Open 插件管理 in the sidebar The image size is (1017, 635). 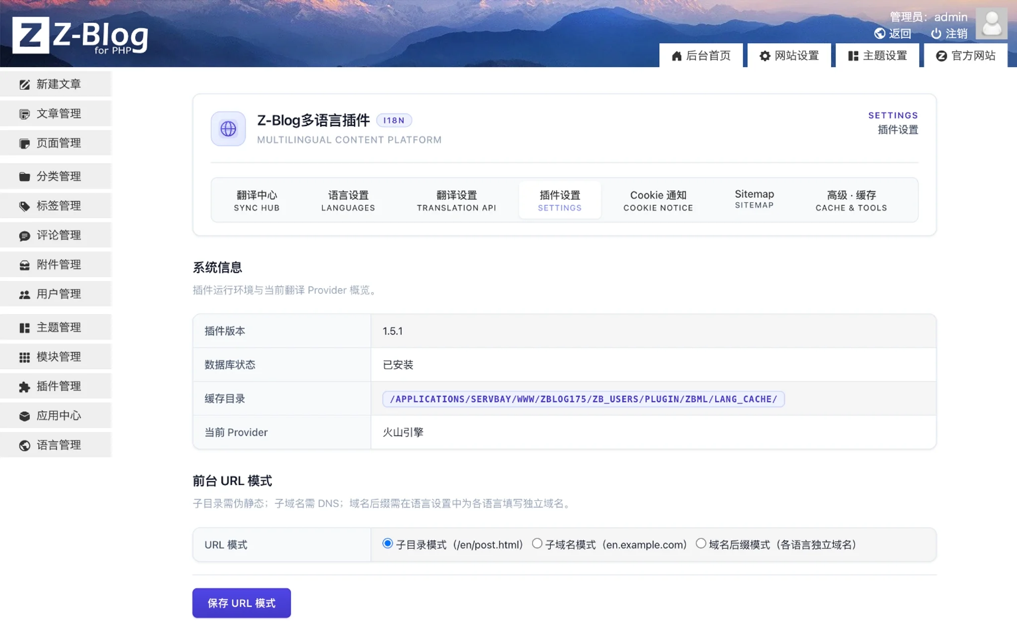click(x=56, y=386)
